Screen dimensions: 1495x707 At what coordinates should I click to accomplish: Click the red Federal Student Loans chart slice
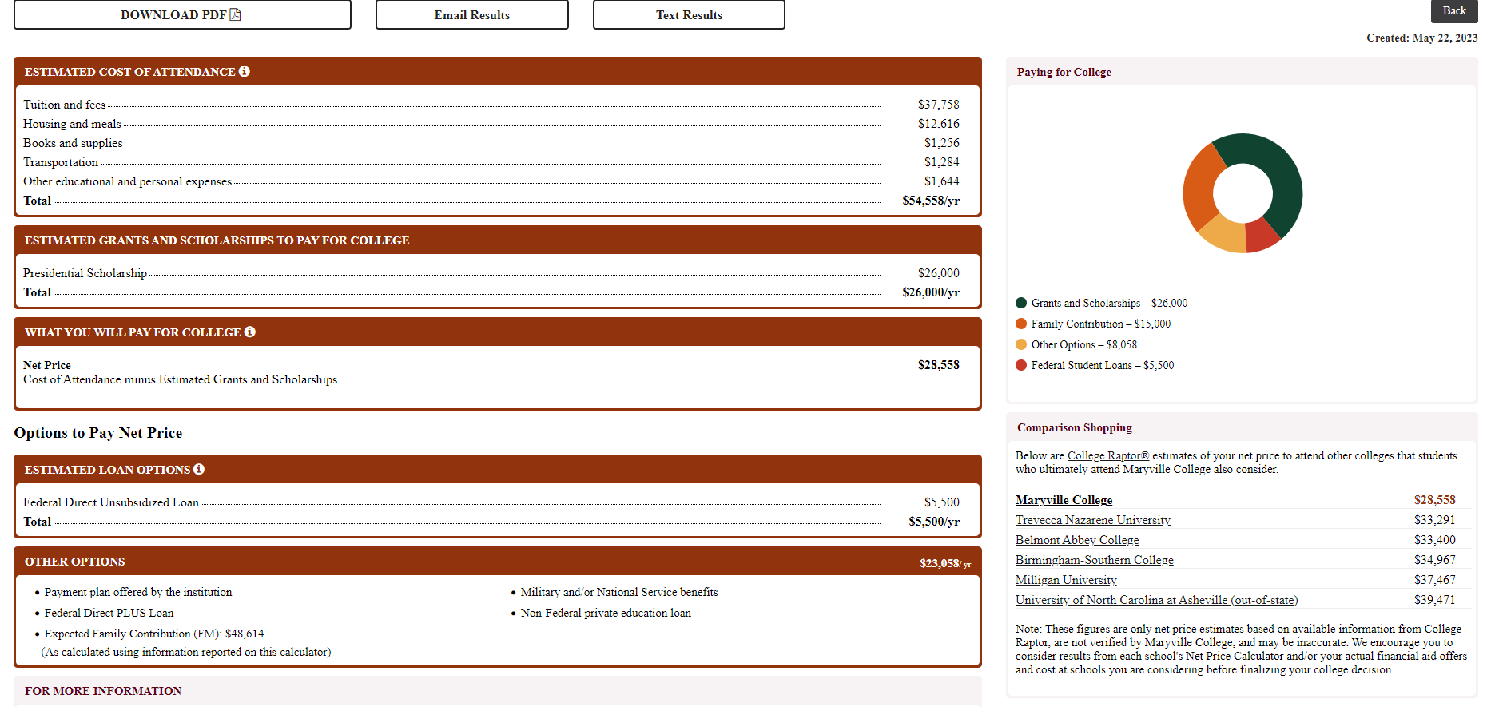tap(1262, 236)
